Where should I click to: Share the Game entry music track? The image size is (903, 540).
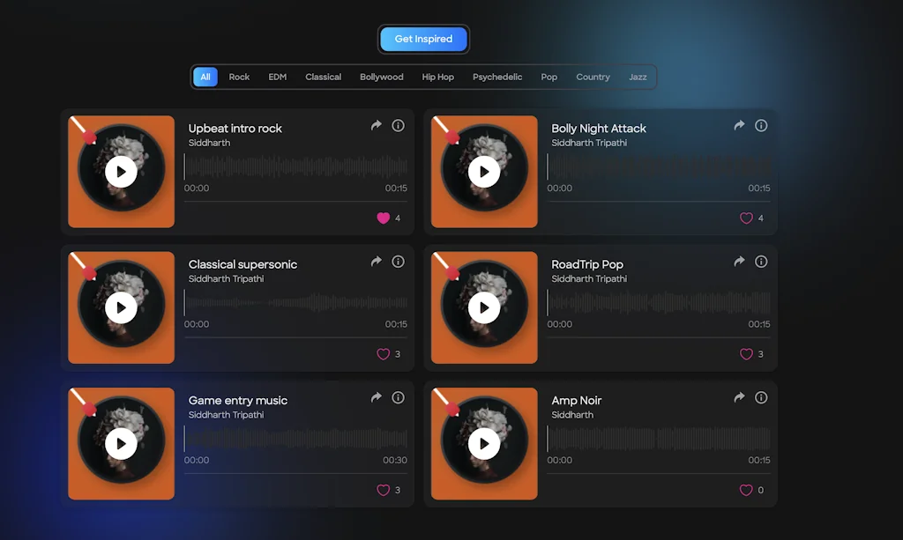(376, 397)
